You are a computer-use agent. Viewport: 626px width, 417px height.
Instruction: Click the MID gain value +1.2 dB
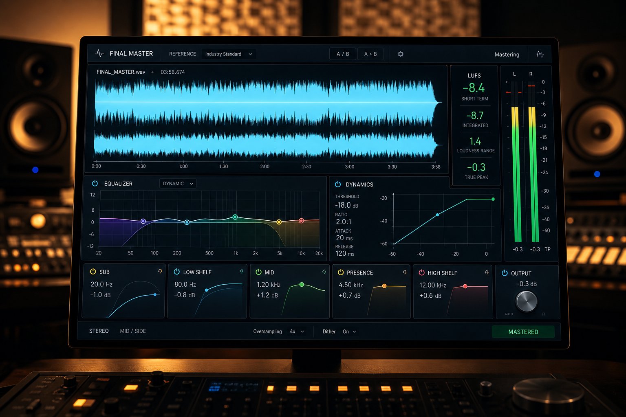coord(267,295)
